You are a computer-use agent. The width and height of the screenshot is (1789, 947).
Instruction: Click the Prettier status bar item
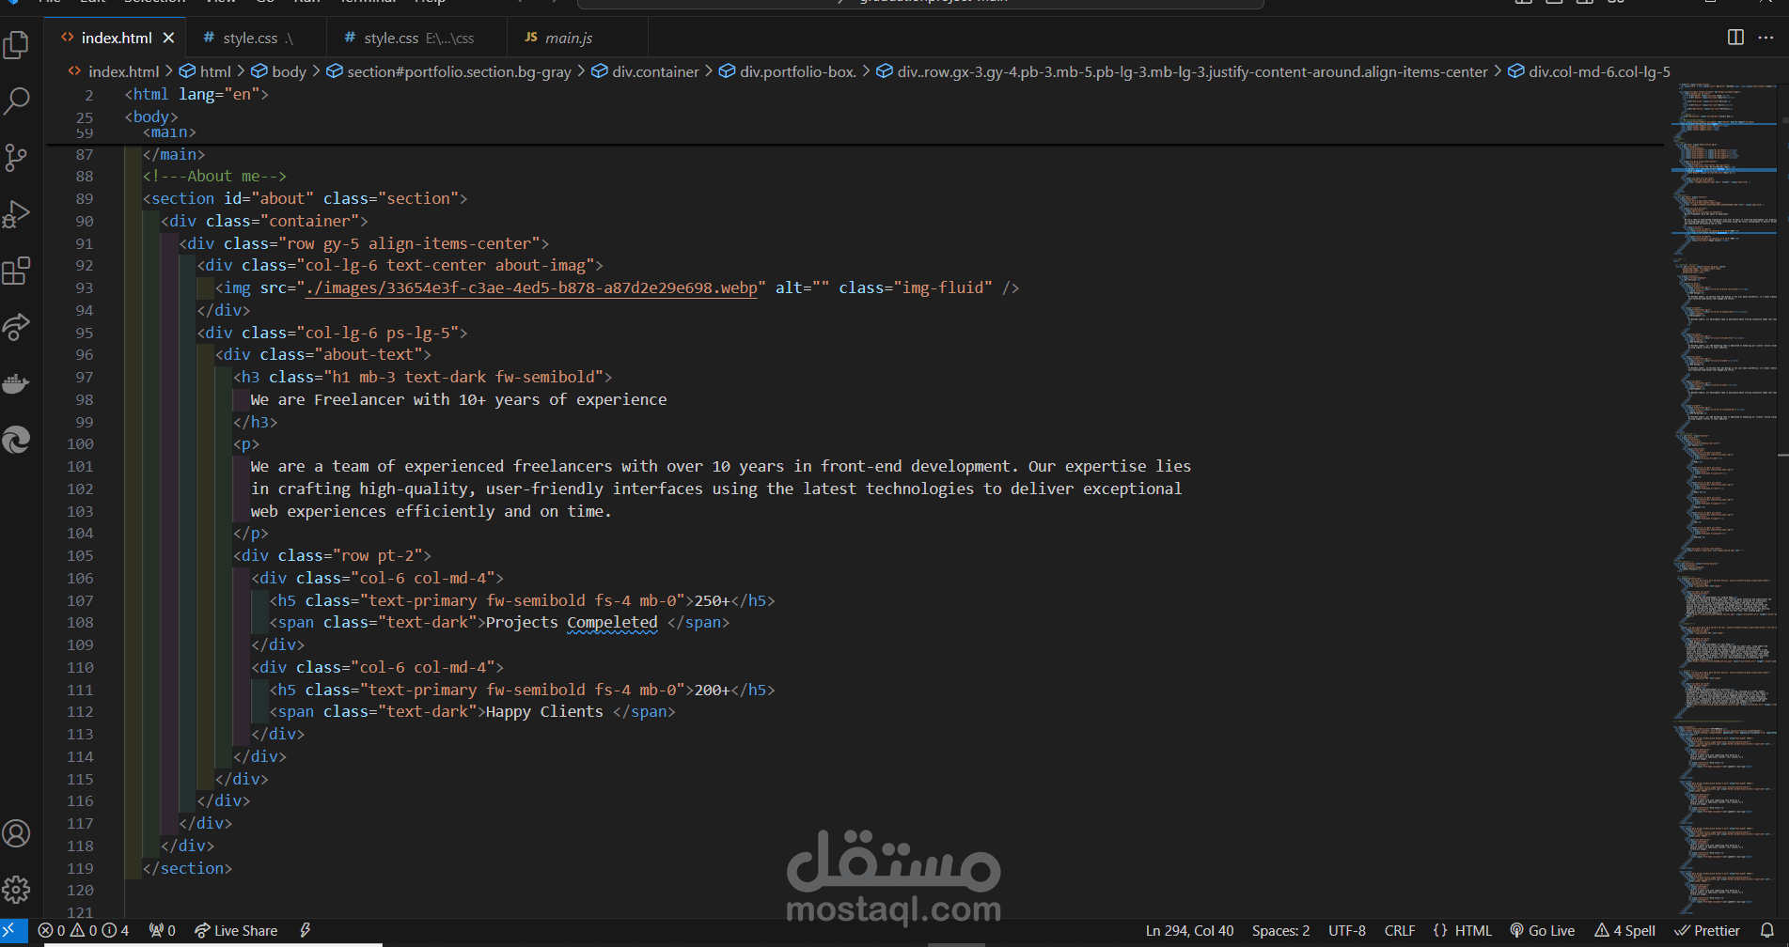tap(1707, 930)
